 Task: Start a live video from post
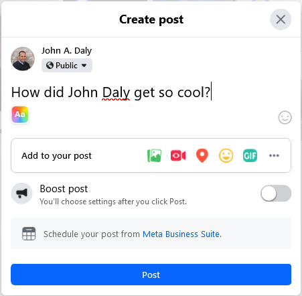pyautogui.click(x=178, y=155)
